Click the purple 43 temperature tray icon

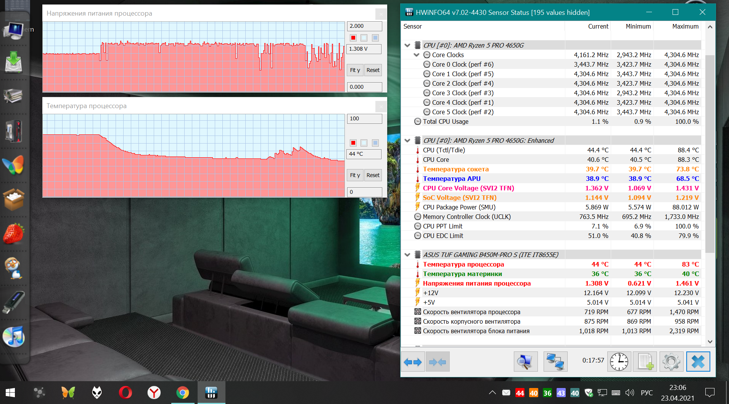point(561,393)
